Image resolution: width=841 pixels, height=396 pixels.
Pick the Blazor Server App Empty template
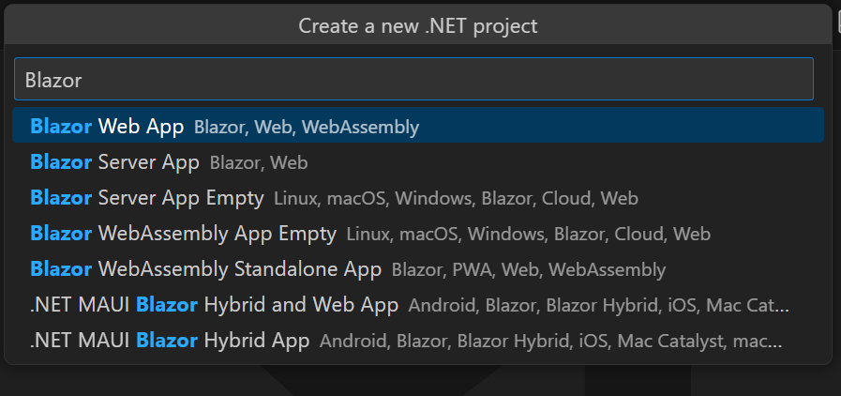tap(146, 198)
